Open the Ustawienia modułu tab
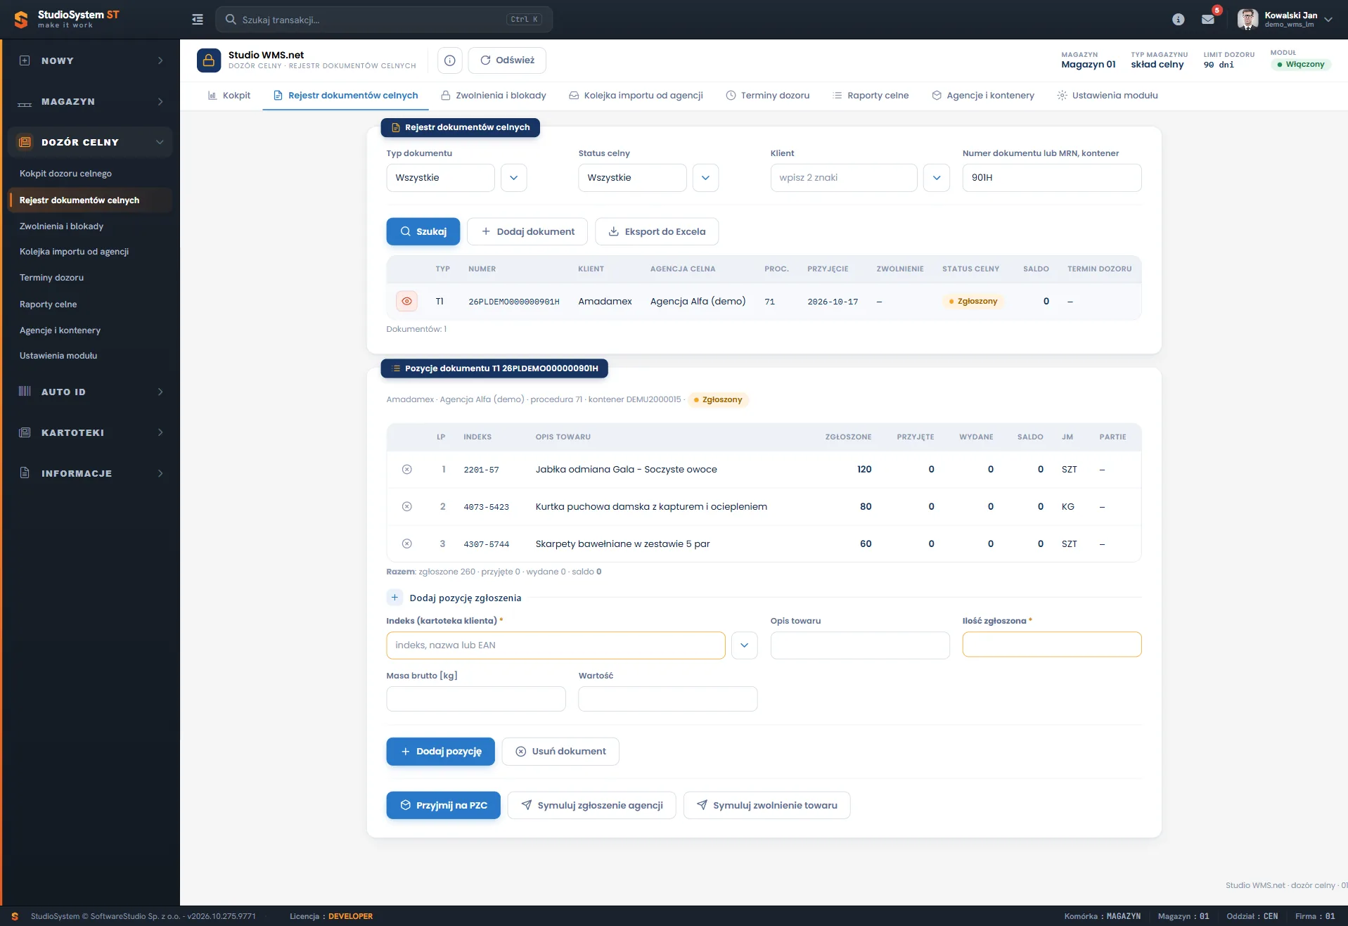 pyautogui.click(x=1108, y=96)
